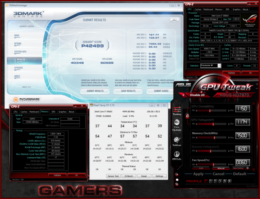Viewport: 260px width, 199px height.
Task: Click the GPU Clock slider handle
Action: point(210,110)
